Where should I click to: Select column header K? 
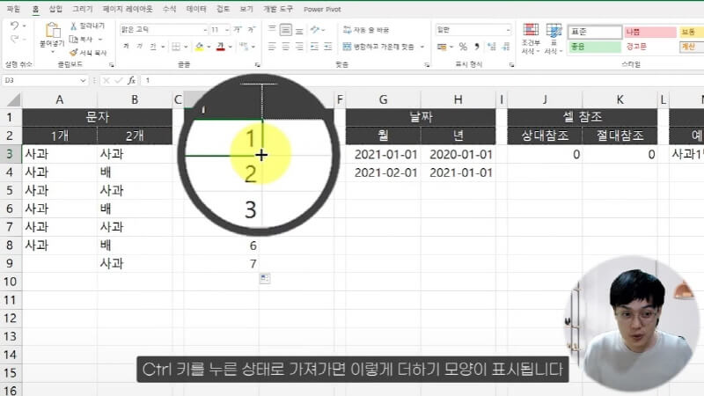click(x=620, y=99)
